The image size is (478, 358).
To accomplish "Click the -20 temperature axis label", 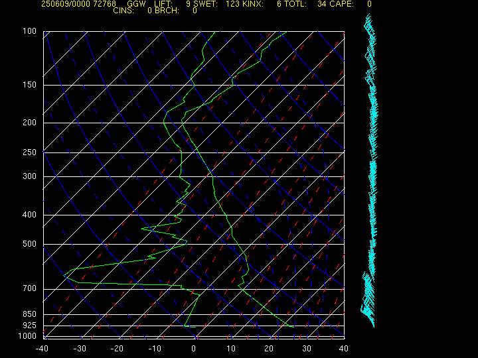I will (117, 349).
